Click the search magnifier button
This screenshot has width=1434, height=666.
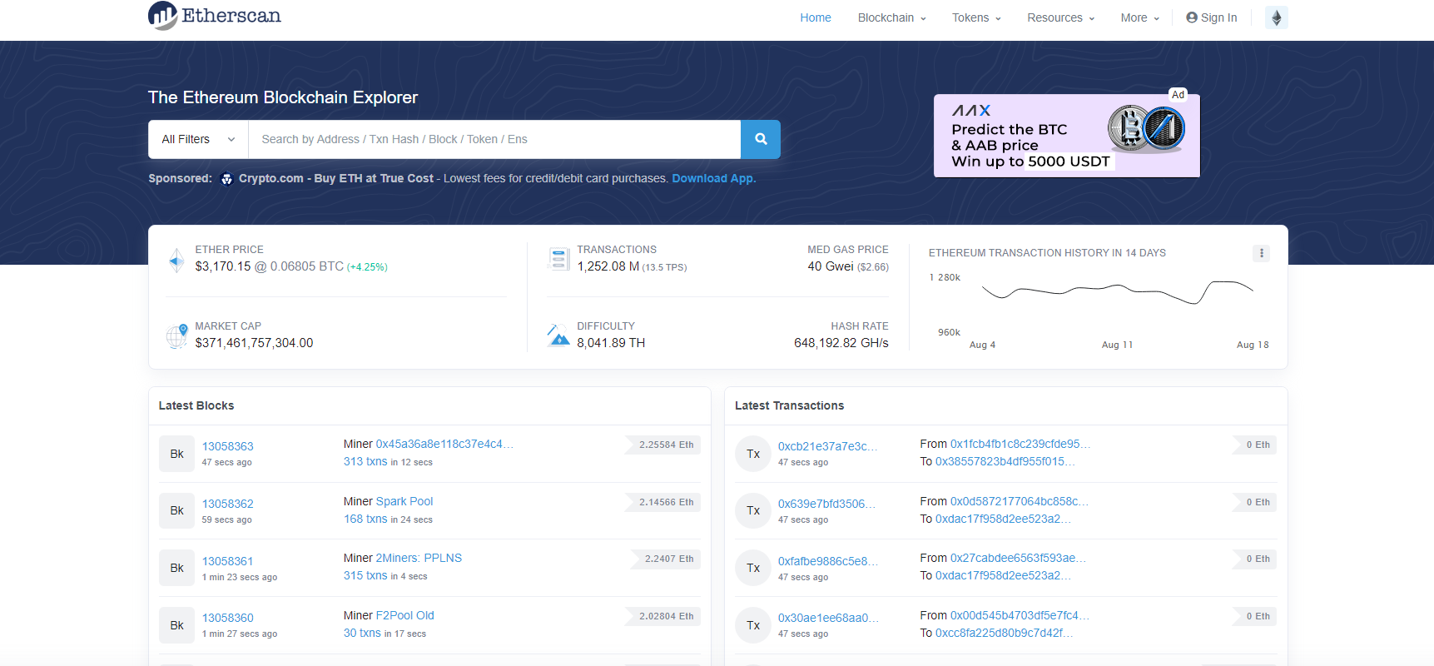coord(761,139)
